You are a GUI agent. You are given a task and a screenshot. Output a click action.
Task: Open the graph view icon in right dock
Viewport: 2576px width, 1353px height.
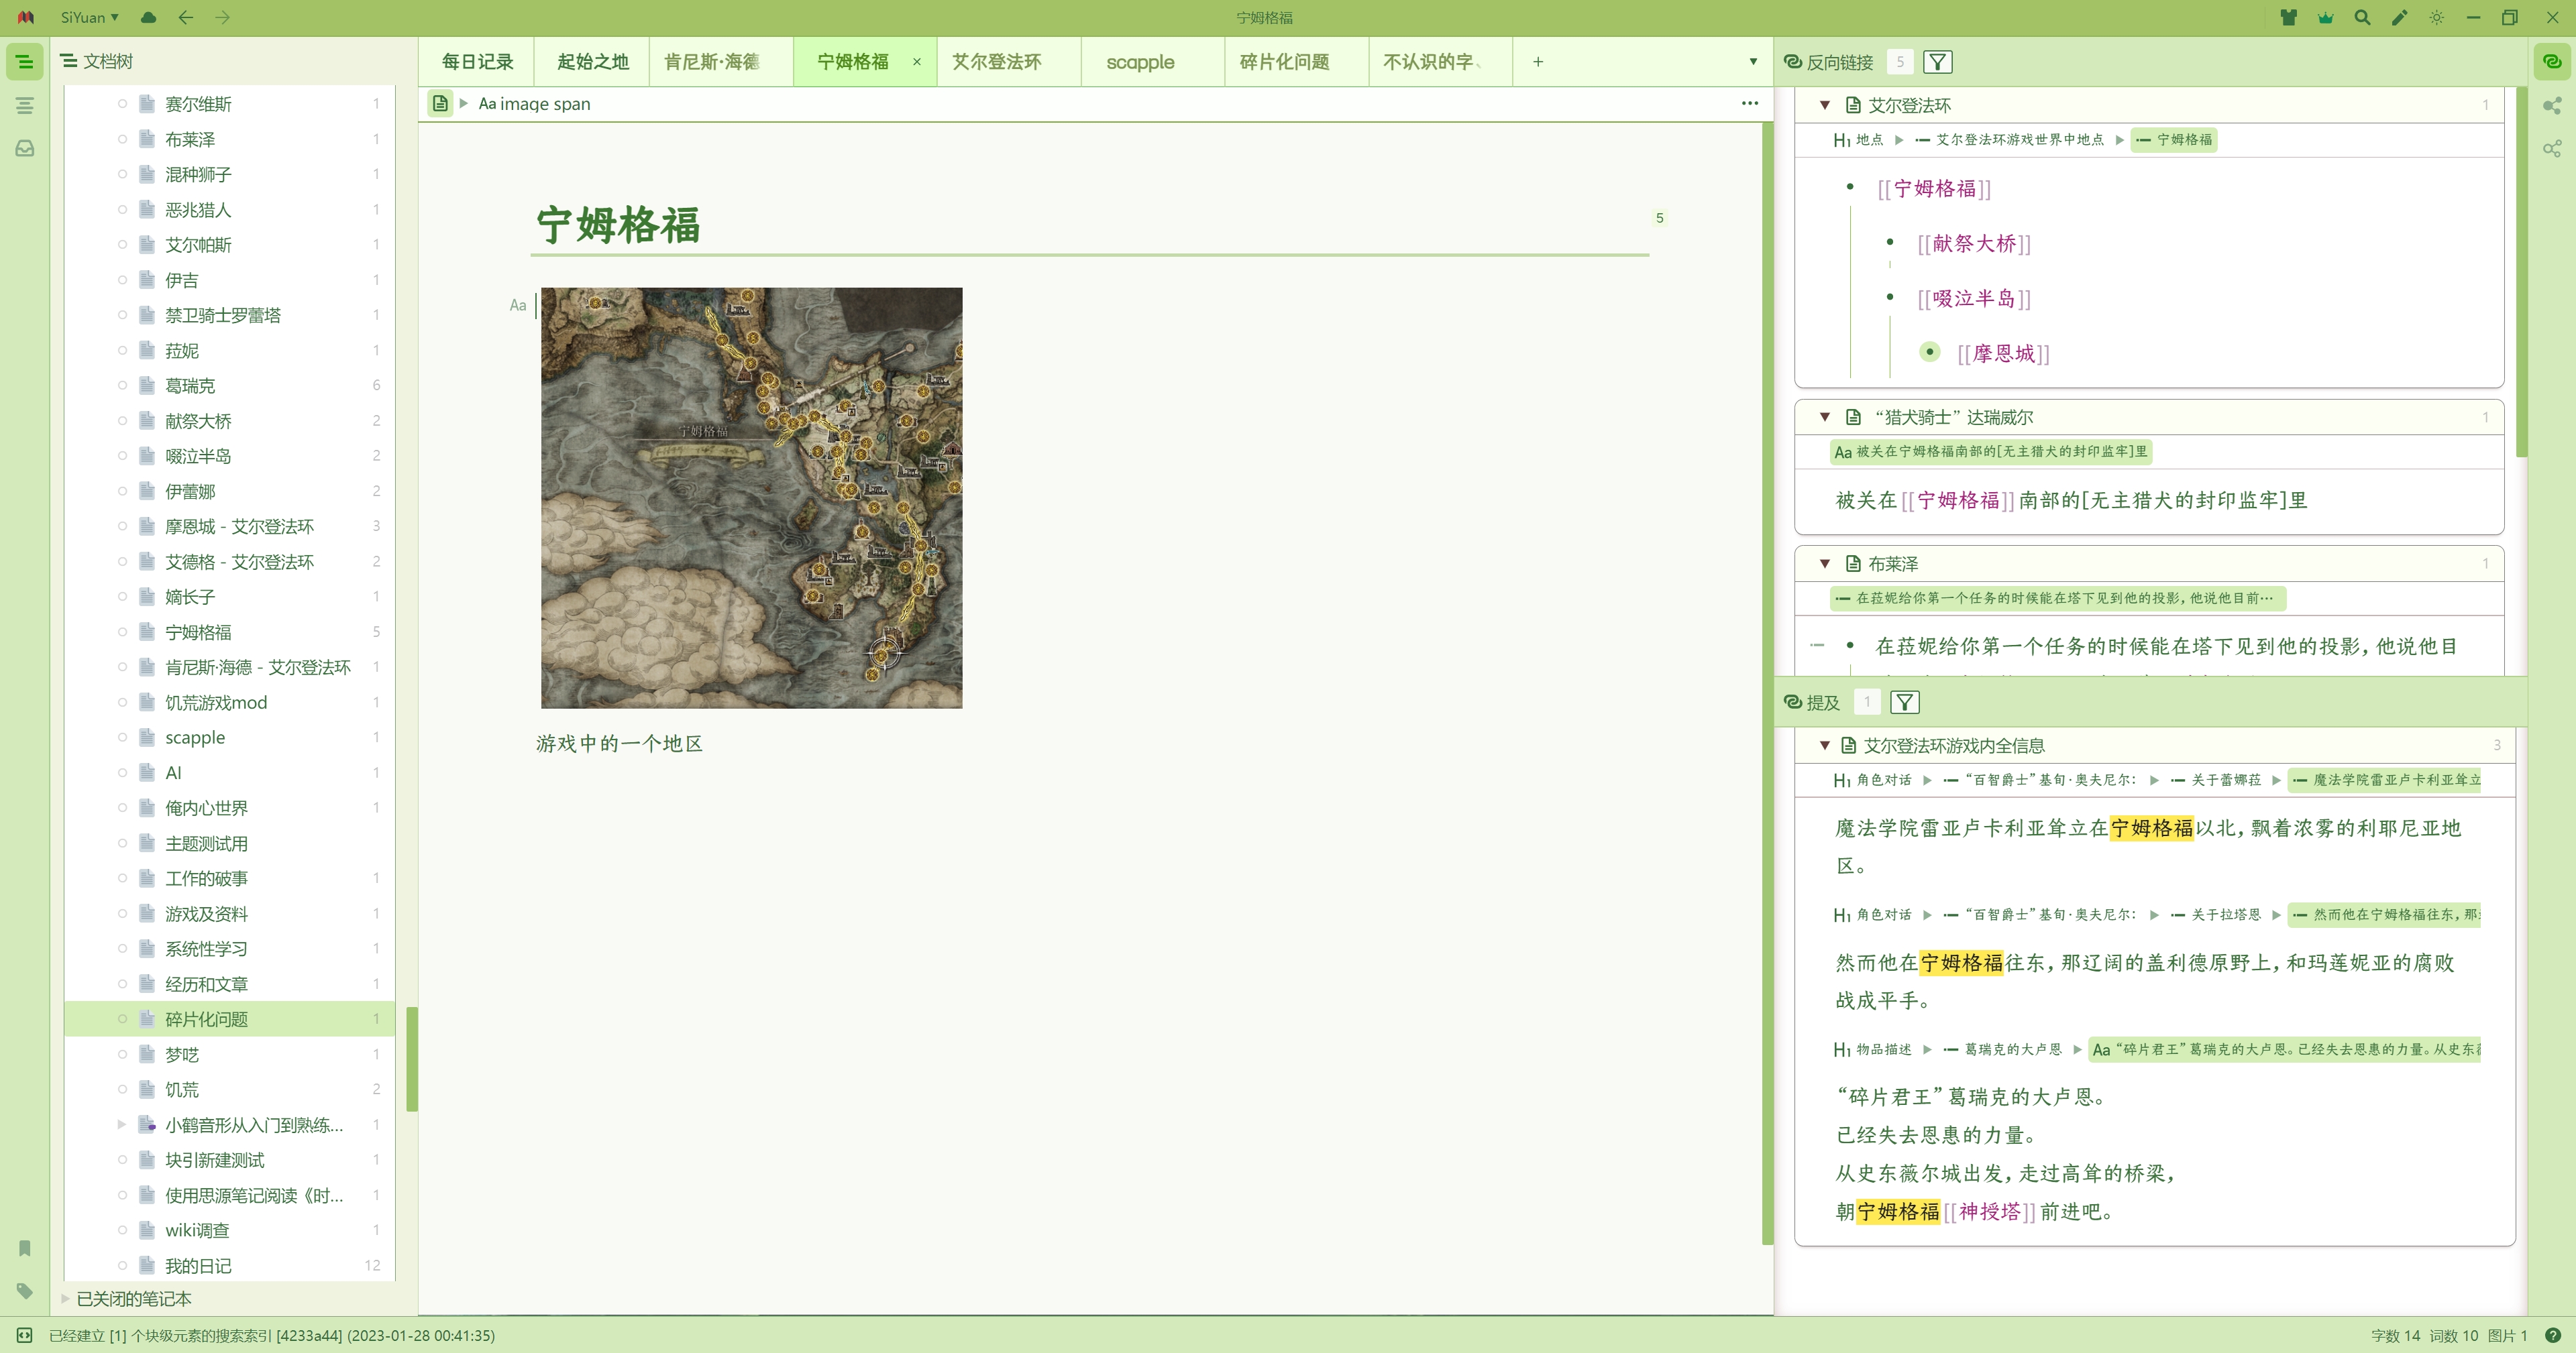tap(2552, 105)
